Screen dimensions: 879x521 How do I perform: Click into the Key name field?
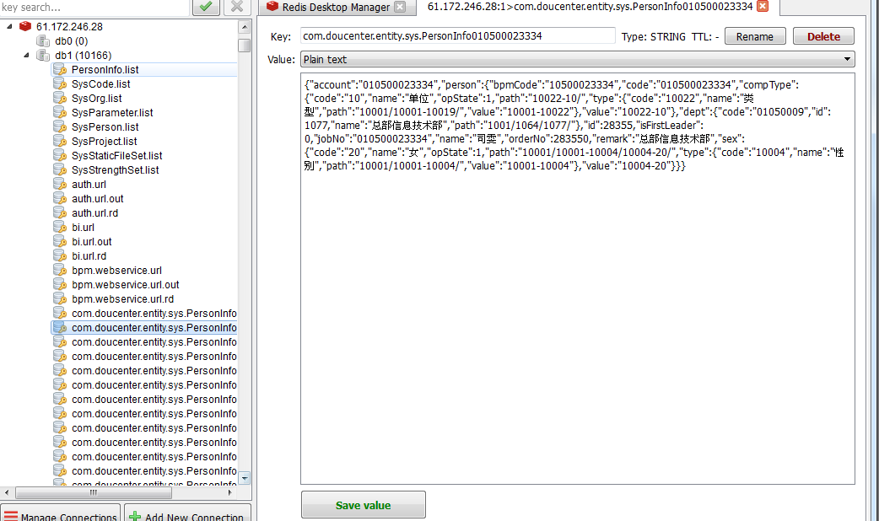pyautogui.click(x=458, y=36)
